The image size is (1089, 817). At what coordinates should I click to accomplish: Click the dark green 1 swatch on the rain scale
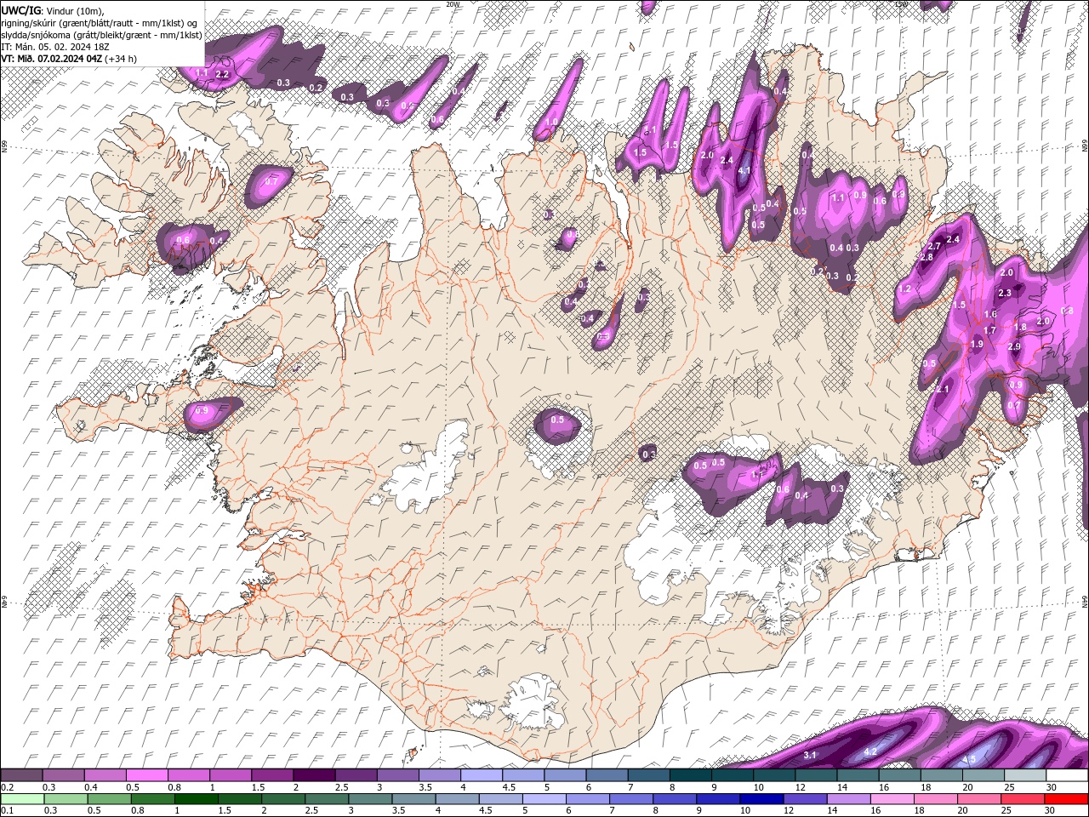(197, 799)
